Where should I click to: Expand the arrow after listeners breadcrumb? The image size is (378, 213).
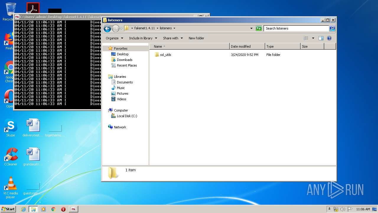(174, 28)
